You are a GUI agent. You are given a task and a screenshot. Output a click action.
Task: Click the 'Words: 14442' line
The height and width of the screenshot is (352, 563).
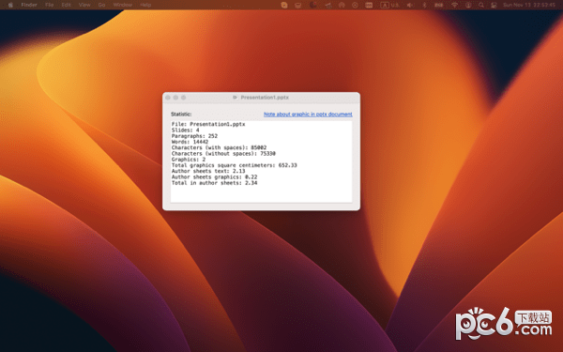(x=190, y=142)
